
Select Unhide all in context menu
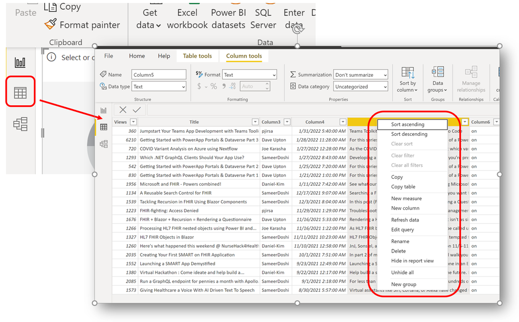coord(412,272)
